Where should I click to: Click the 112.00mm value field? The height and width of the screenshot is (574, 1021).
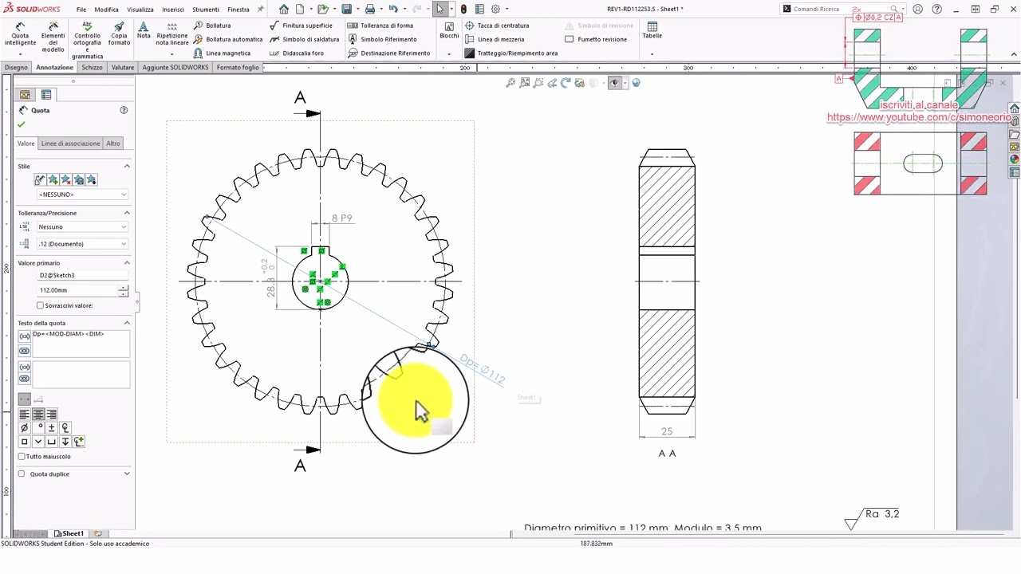77,291
